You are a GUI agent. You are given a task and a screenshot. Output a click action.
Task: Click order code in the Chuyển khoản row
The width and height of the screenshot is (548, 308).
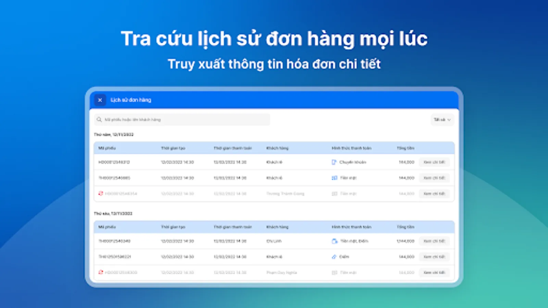[x=114, y=162]
